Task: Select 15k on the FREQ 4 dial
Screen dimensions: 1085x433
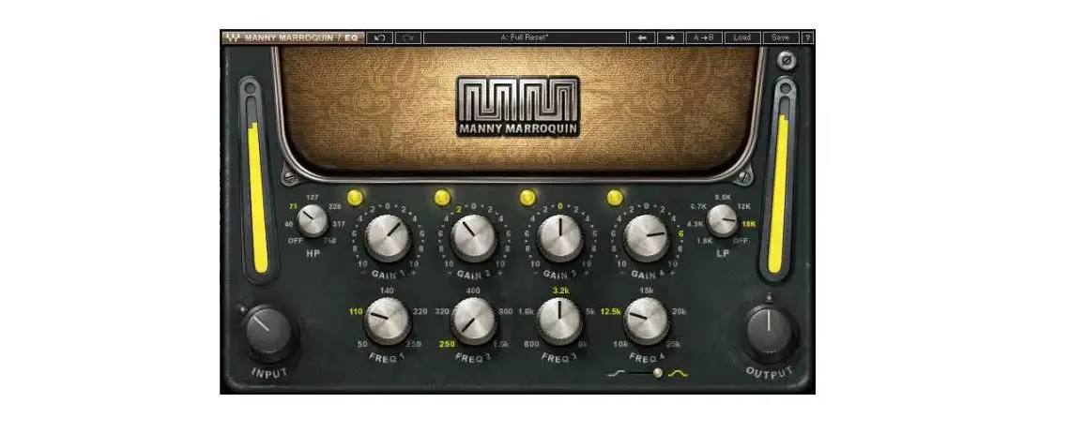Action: click(647, 291)
